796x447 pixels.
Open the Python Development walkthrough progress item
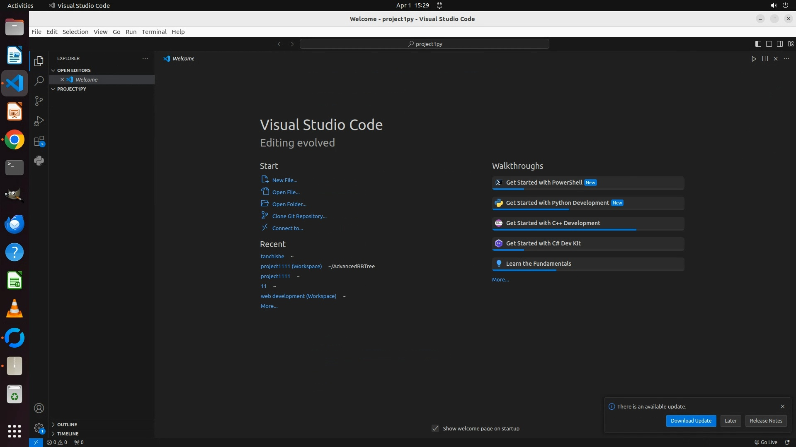click(x=557, y=203)
